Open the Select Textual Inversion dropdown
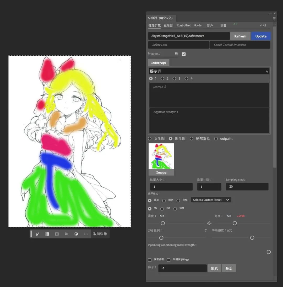Screen dimensions: 283x287 (x=240, y=45)
